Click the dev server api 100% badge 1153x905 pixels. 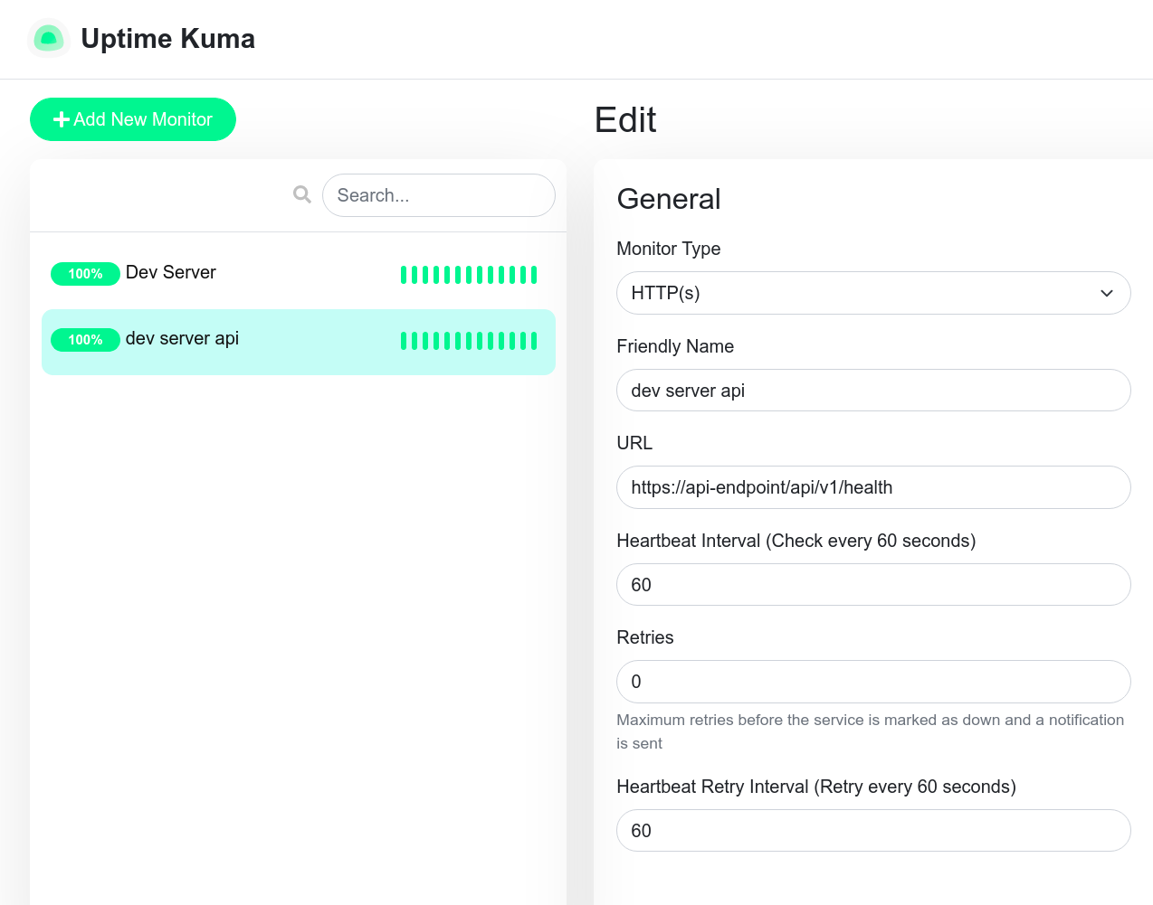click(85, 340)
